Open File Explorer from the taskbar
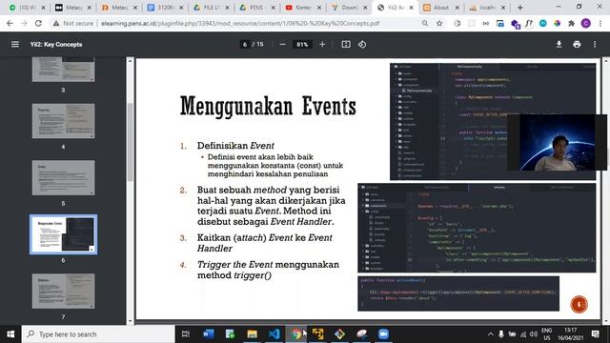610x343 pixels. (x=252, y=334)
